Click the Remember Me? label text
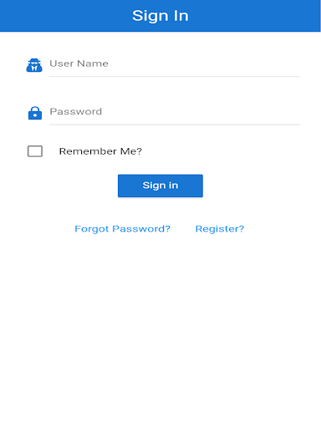This screenshot has width=321, height=428. pyautogui.click(x=100, y=151)
